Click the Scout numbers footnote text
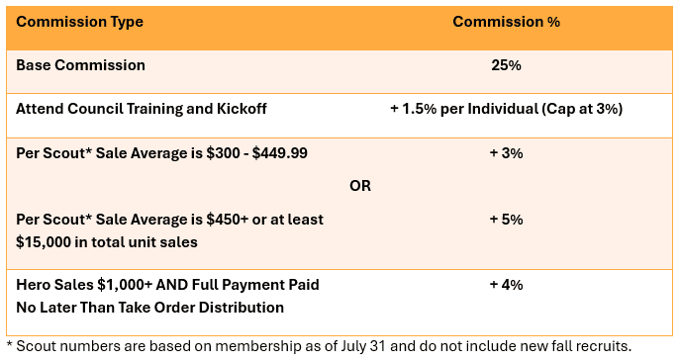This screenshot has width=680, height=362. point(319,346)
